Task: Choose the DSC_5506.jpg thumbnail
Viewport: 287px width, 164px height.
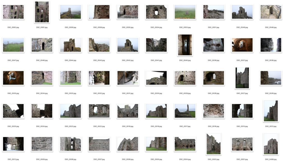Action: pyautogui.click(x=128, y=144)
